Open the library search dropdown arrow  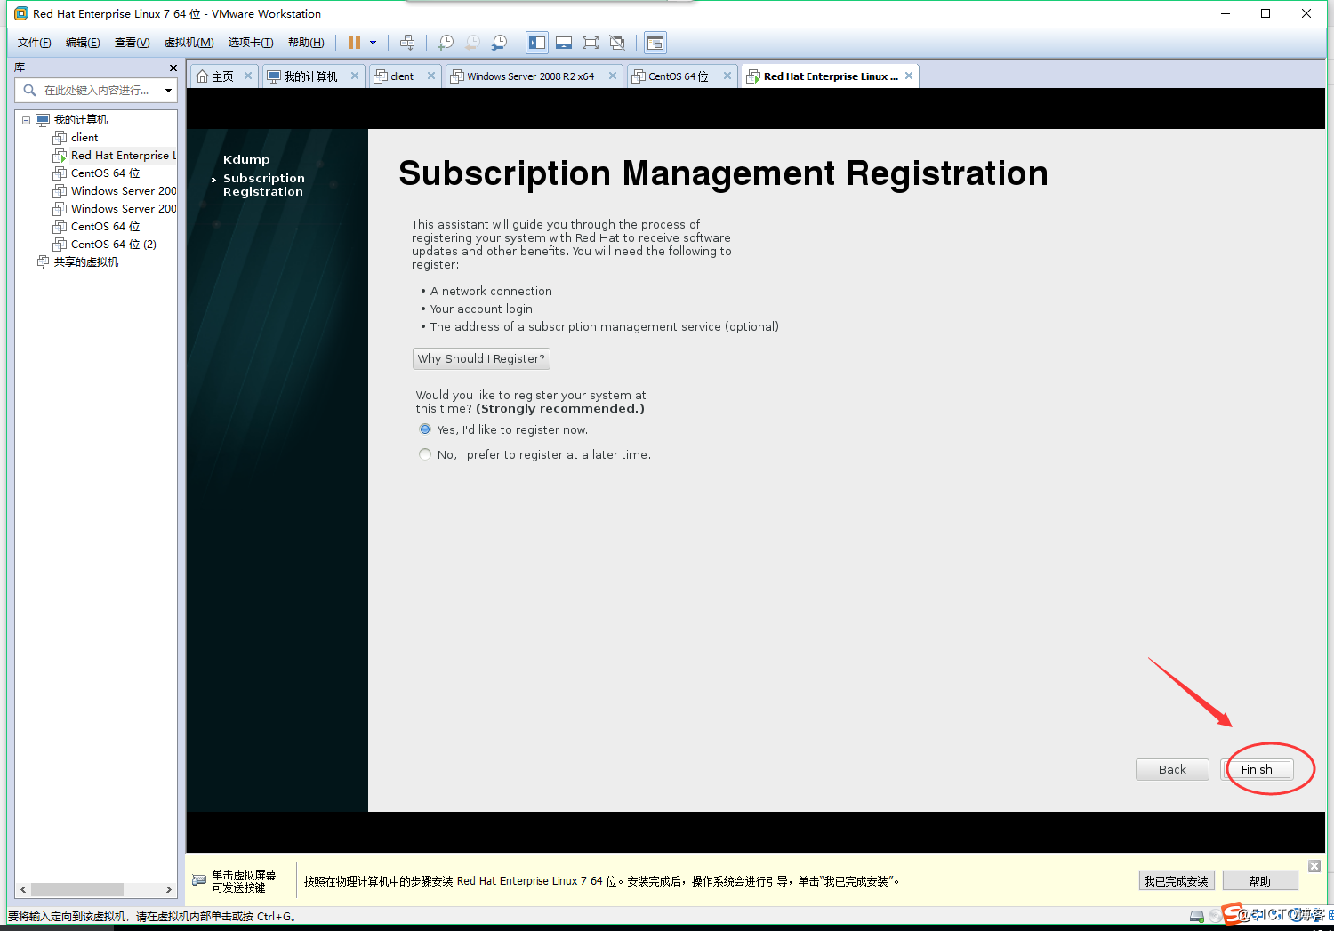pyautogui.click(x=168, y=90)
